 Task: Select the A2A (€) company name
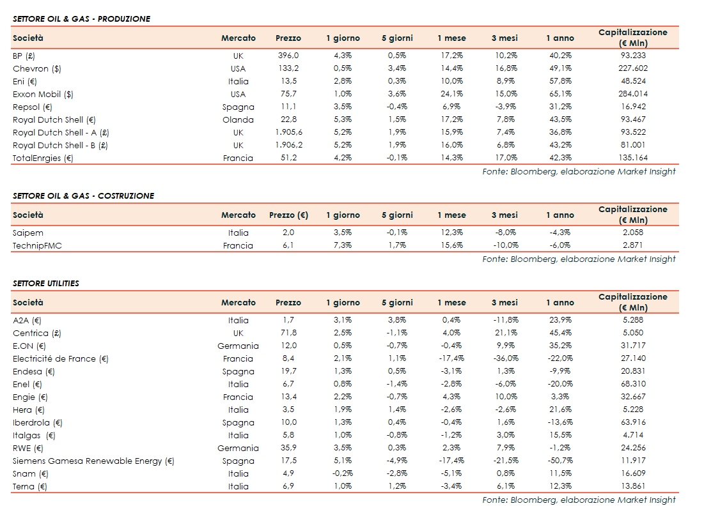click(x=27, y=320)
